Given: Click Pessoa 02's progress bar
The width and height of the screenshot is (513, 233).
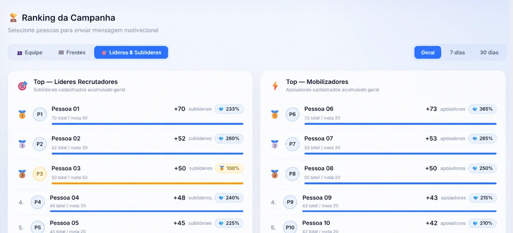Looking at the screenshot, I should tap(147, 153).
